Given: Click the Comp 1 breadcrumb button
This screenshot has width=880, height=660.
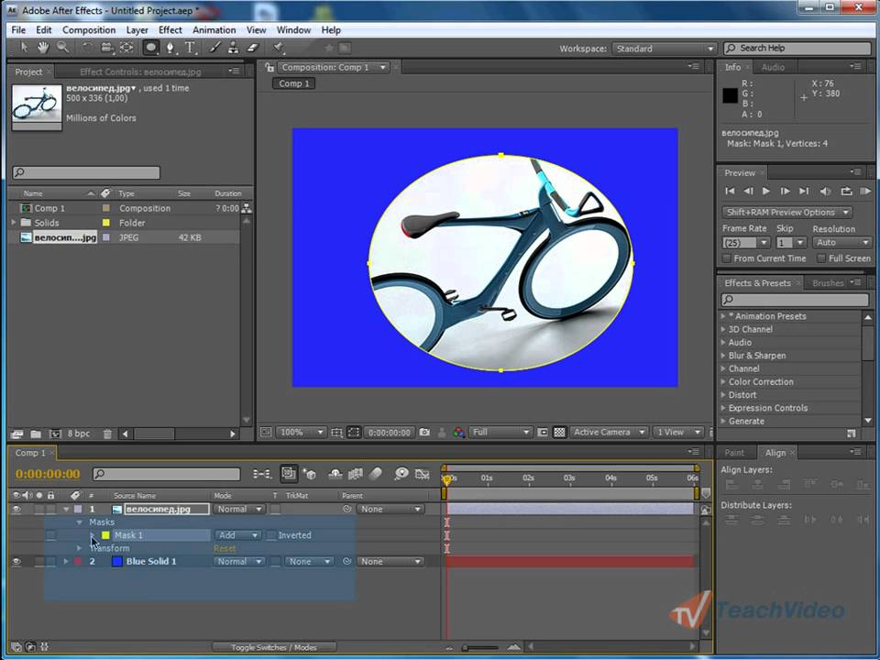Looking at the screenshot, I should click(x=294, y=83).
